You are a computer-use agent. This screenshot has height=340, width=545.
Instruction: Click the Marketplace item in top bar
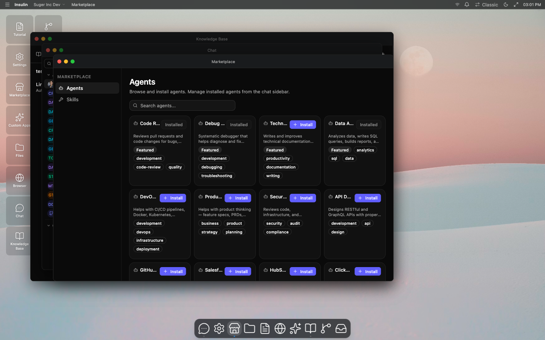83,5
